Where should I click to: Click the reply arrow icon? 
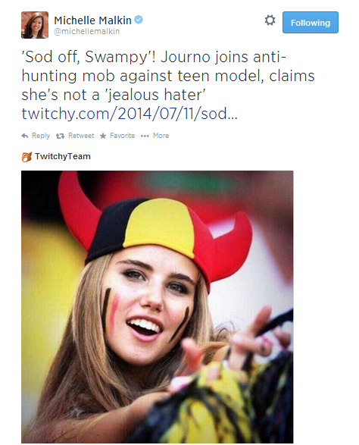click(x=25, y=136)
